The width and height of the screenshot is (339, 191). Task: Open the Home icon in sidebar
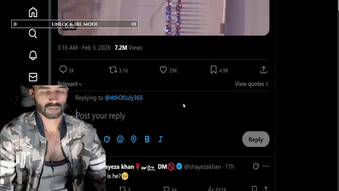pyautogui.click(x=33, y=12)
